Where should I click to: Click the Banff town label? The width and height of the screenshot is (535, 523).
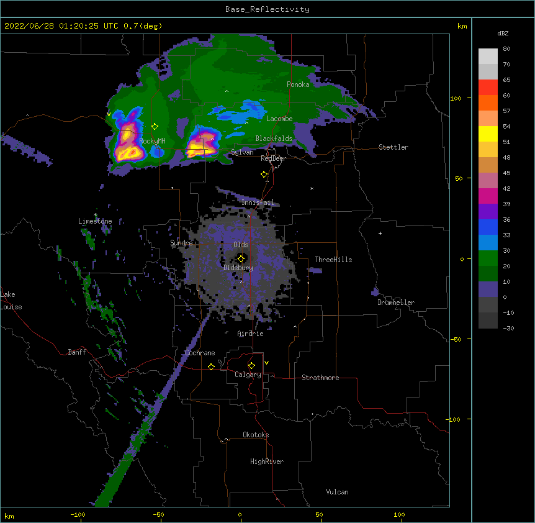pos(77,352)
